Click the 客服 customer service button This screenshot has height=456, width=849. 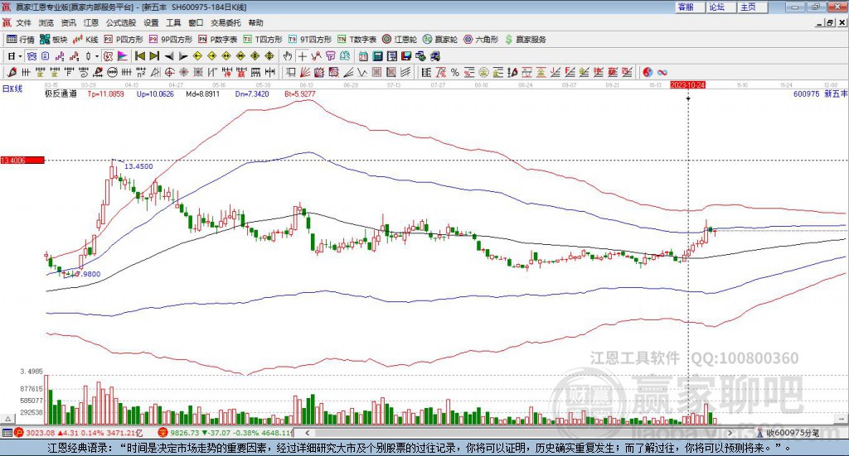coord(690,7)
